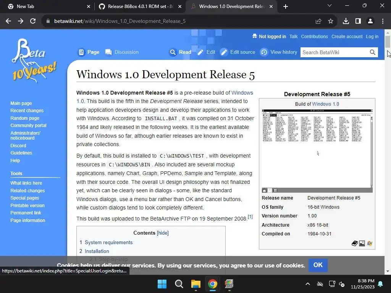391x293 pixels.
Task: Go back to previous page in Chrome
Action: pos(8,21)
